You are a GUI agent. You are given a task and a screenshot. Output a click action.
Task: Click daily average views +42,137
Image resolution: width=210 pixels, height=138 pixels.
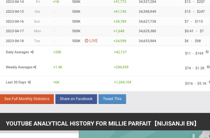pyautogui.click(x=120, y=52)
